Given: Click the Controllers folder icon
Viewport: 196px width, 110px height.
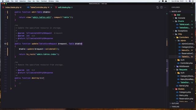Looking at the screenshot, I should [x=177, y=37].
